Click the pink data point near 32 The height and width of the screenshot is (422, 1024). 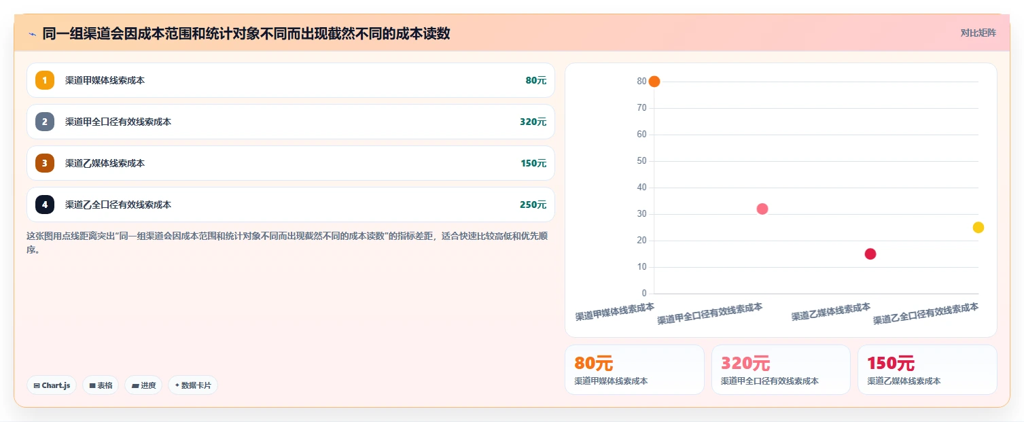coord(762,209)
